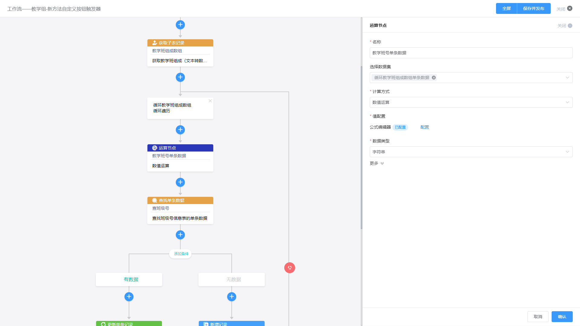The height and width of the screenshot is (326, 580).
Task: Add node under 有数据 branch
Action: [129, 297]
